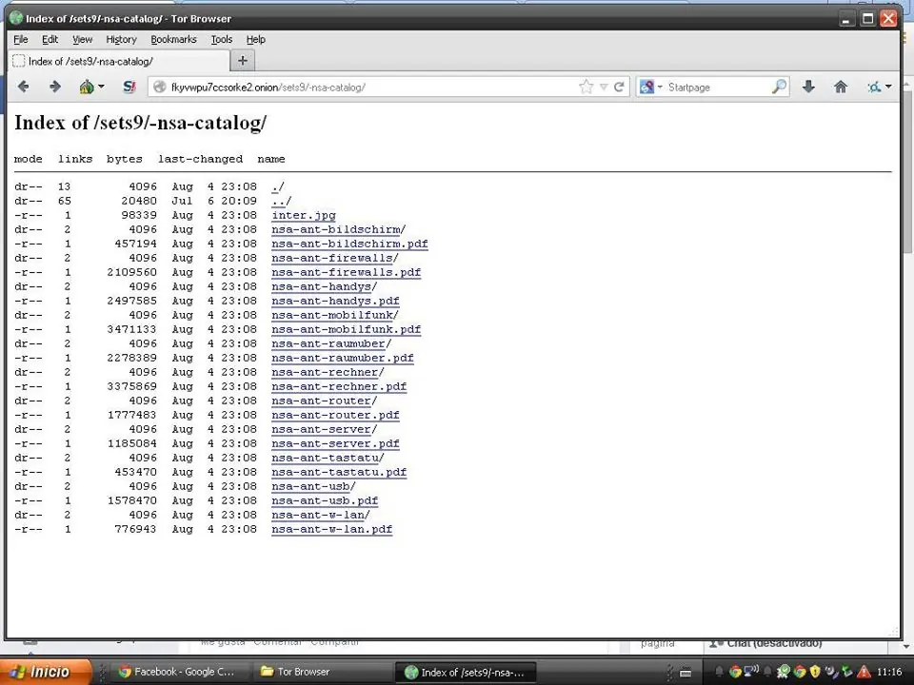Open the rightmost toolbar add-on dropdown

(x=879, y=87)
